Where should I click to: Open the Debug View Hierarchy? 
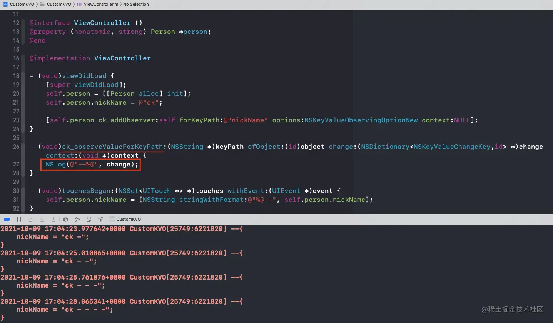(x=65, y=219)
